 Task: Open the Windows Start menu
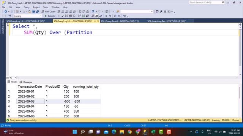click(75, 132)
